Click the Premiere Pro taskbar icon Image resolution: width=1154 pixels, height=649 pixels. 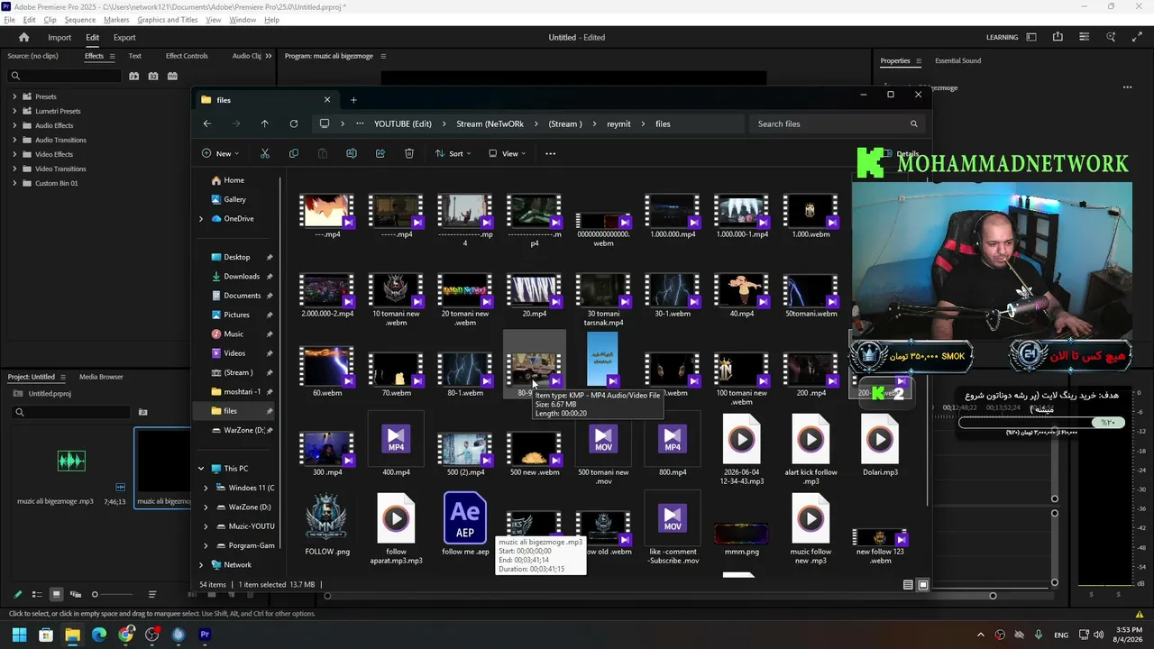(x=205, y=635)
